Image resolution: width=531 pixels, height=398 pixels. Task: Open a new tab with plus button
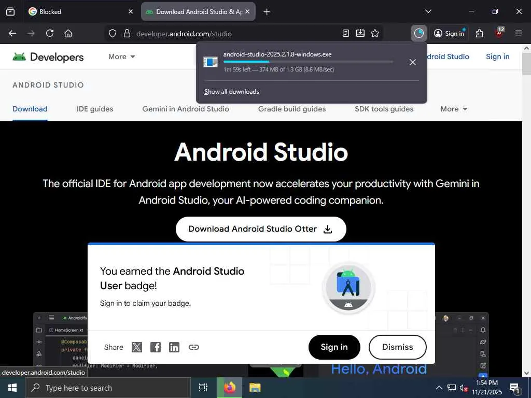[267, 12]
